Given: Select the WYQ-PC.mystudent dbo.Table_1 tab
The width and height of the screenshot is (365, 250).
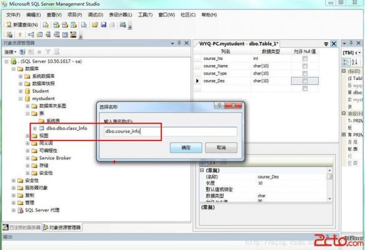Looking at the screenshot, I should tap(239, 44).
